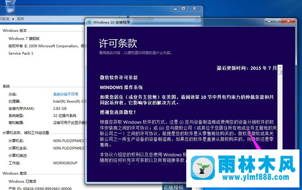
Task: Click the 最后更新时间: 2015 年 7 月 text
Action: click(247, 68)
